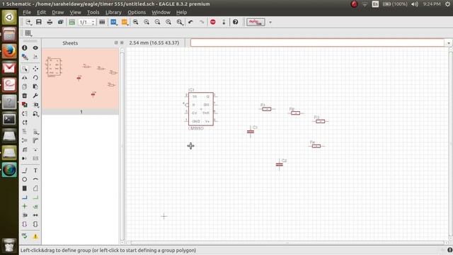Click the Design Link button
Image resolution: width=453 pixels, height=255 pixels.
click(256, 22)
